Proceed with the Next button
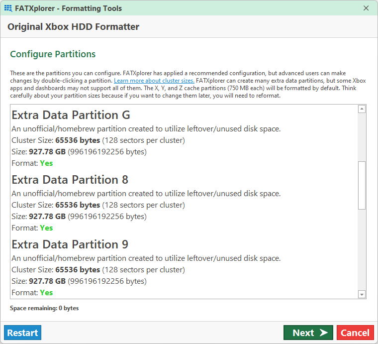378x344 pixels. (x=308, y=333)
